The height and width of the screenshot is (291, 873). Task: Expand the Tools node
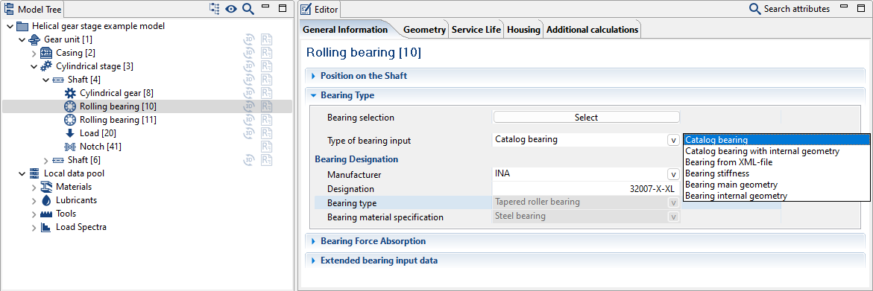coord(34,214)
